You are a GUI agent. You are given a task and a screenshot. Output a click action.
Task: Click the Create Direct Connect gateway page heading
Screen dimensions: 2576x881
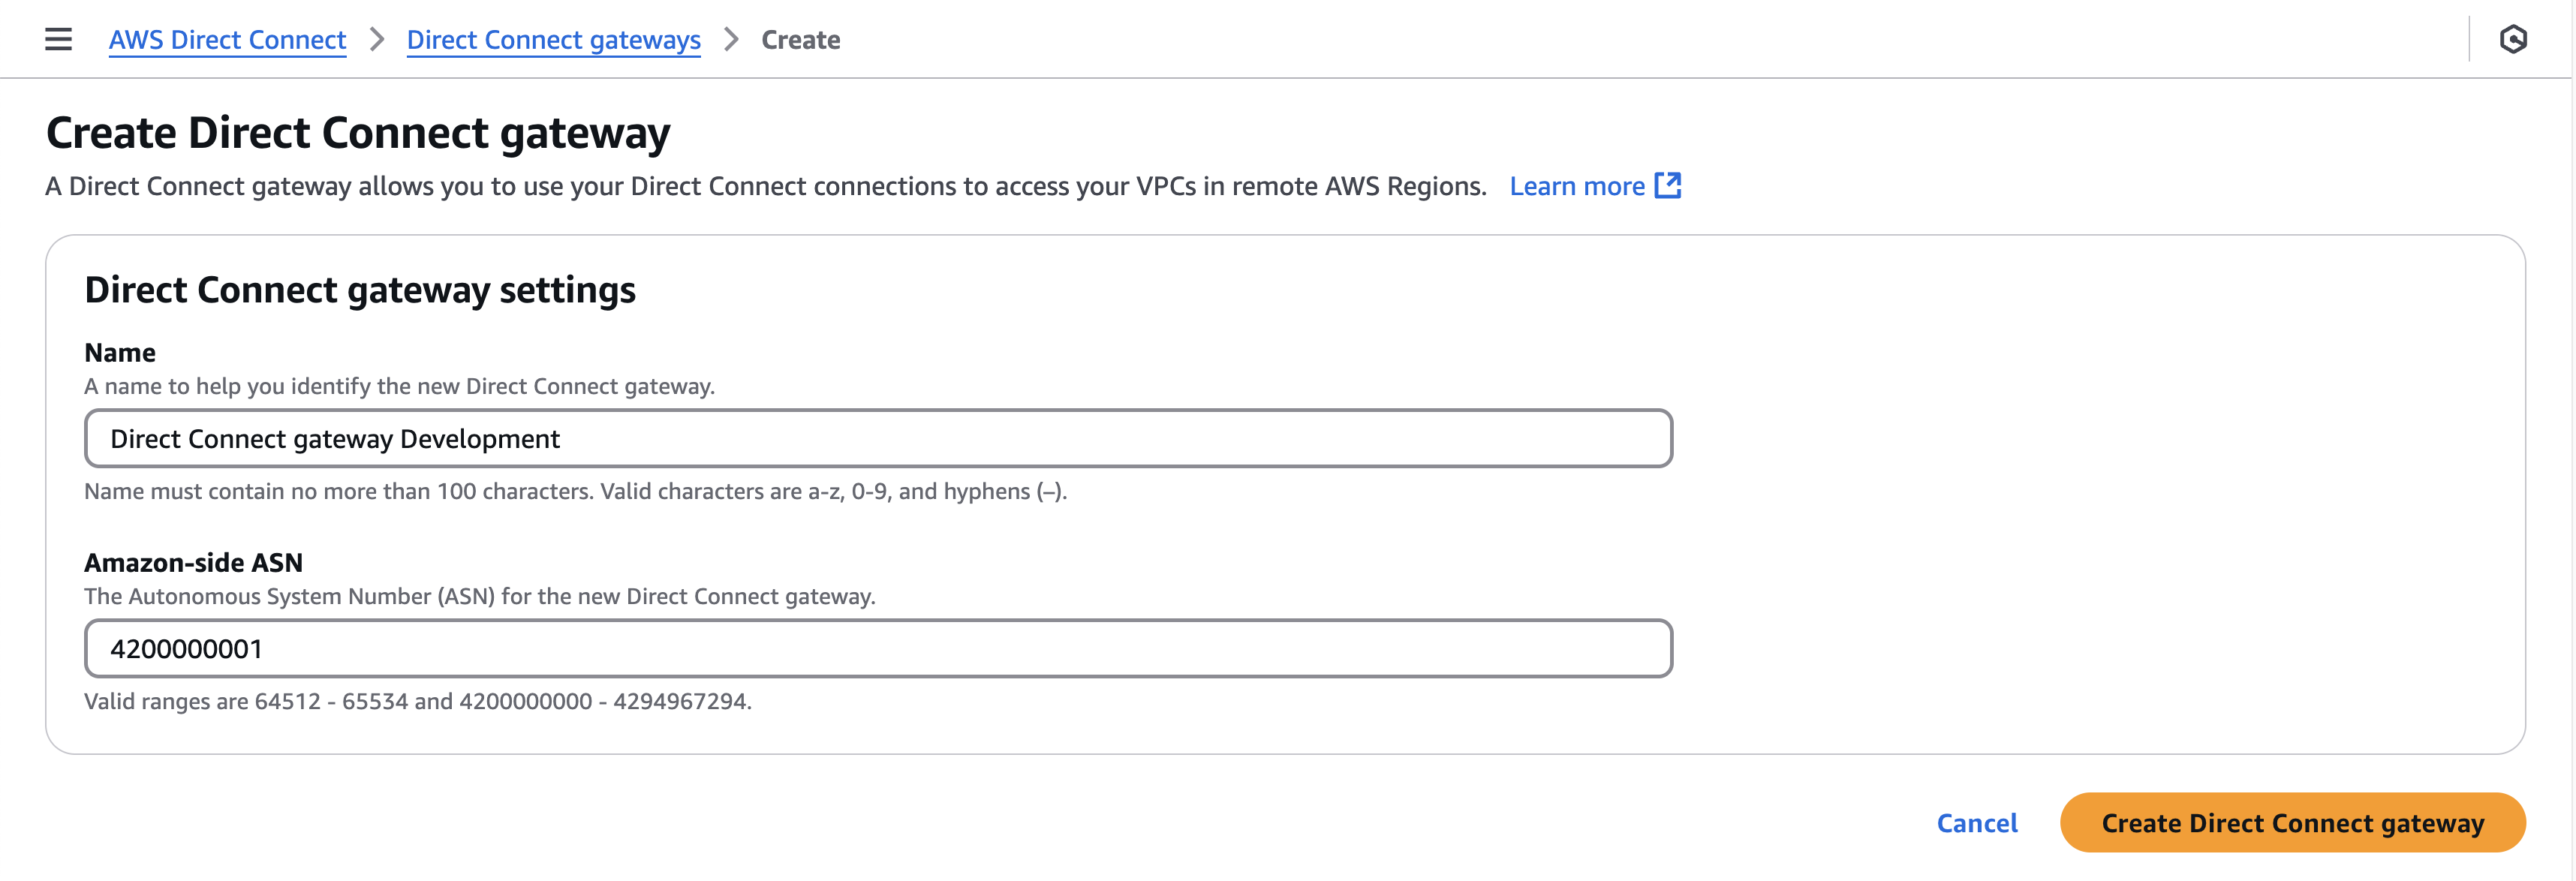(358, 133)
